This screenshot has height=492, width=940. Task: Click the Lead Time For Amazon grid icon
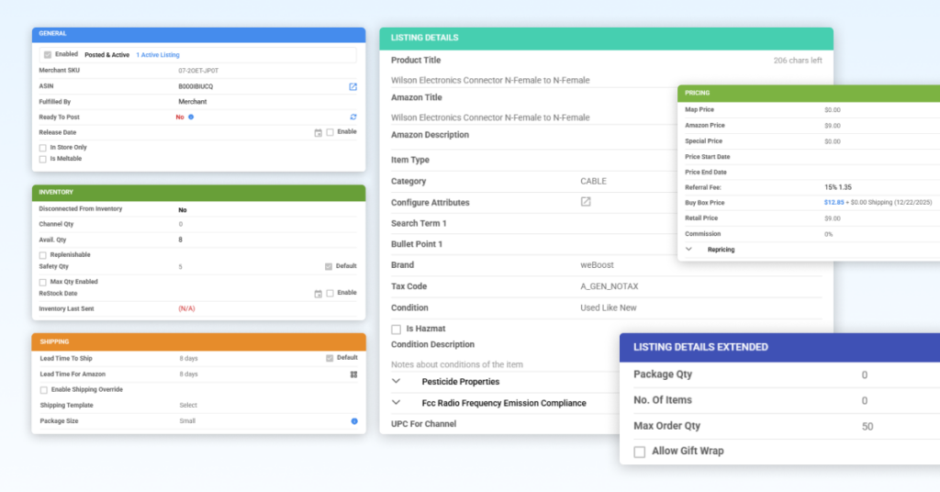coord(353,374)
